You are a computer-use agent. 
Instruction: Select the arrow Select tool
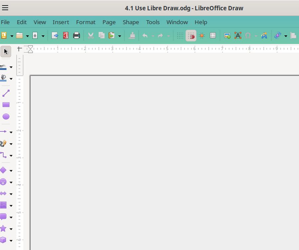coord(6,51)
